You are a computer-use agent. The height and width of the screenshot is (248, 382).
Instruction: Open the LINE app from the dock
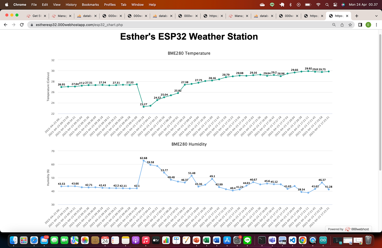[248, 240]
